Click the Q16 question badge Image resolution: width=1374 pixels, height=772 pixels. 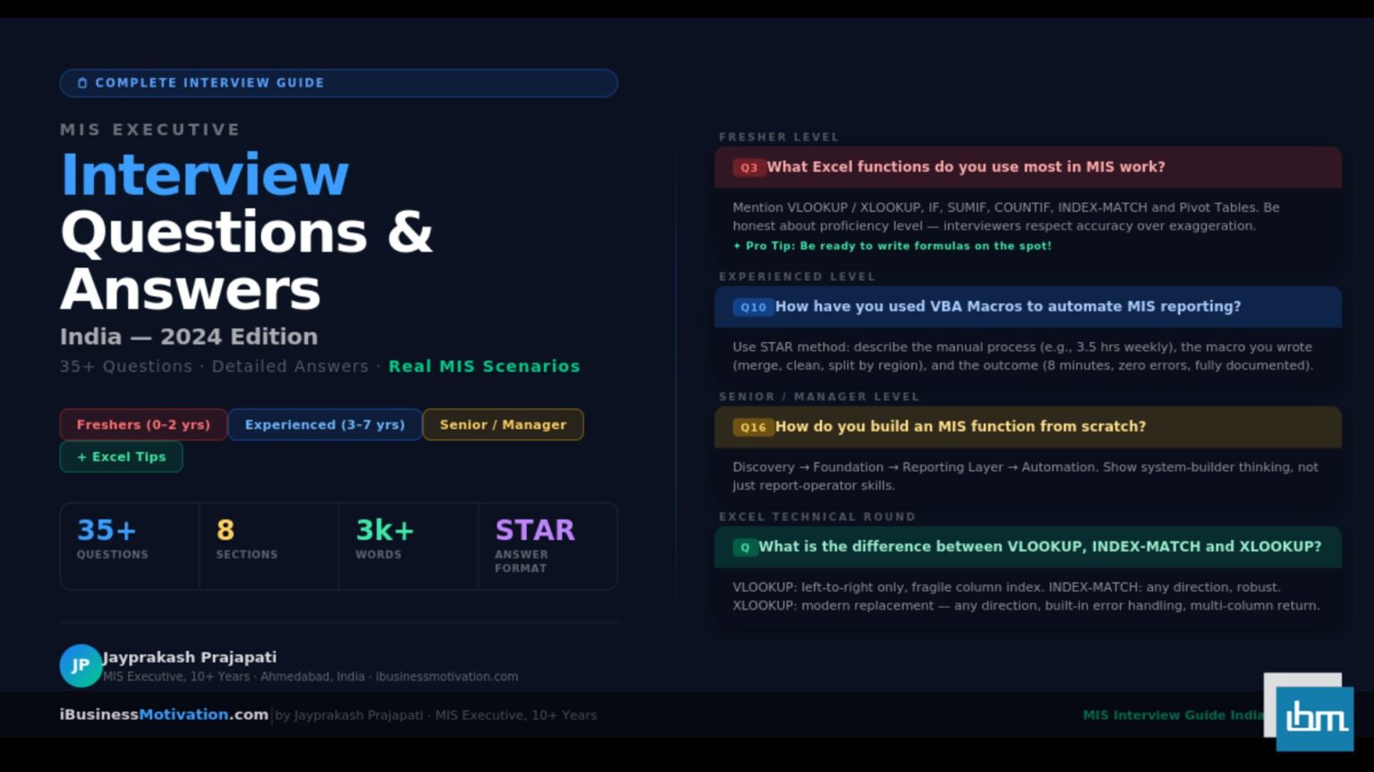click(752, 427)
